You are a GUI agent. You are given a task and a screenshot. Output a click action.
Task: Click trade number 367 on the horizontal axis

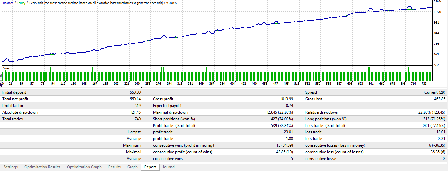[x=211, y=84]
